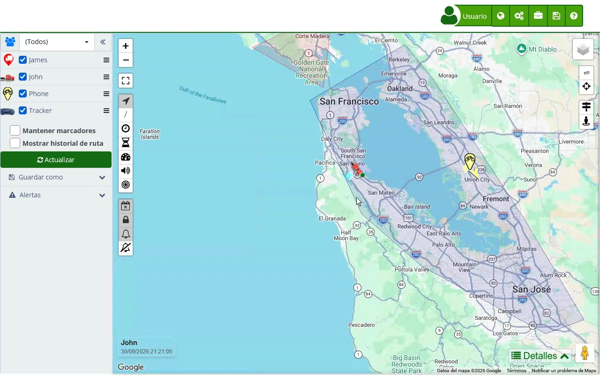
Task: Enable the Mantener marcadores checkbox
Action: (15, 130)
